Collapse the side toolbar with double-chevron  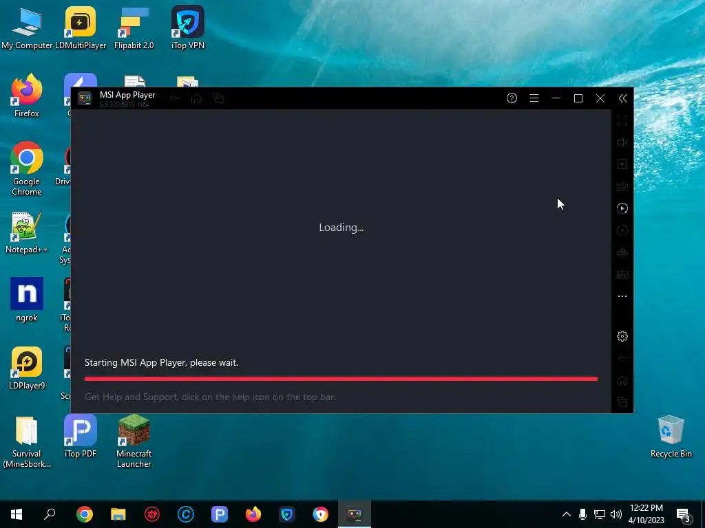click(x=622, y=98)
